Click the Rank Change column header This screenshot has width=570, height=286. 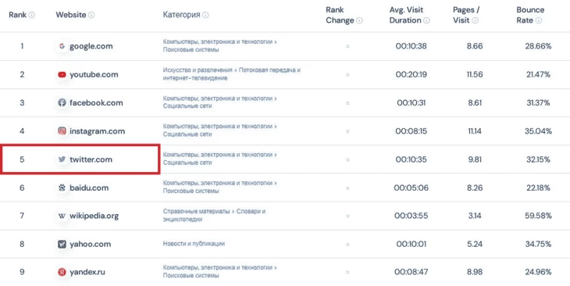click(x=340, y=15)
